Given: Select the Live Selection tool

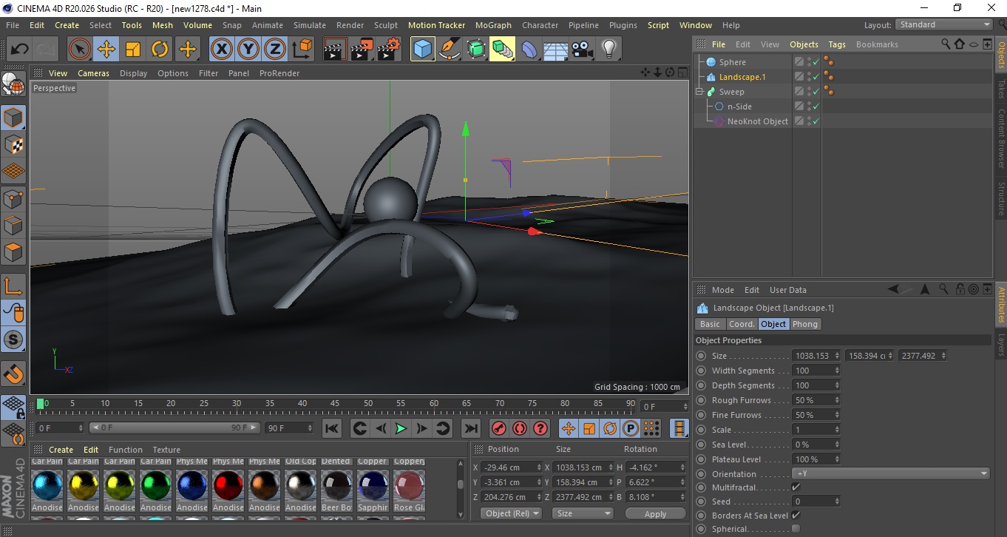Looking at the screenshot, I should tap(79, 50).
